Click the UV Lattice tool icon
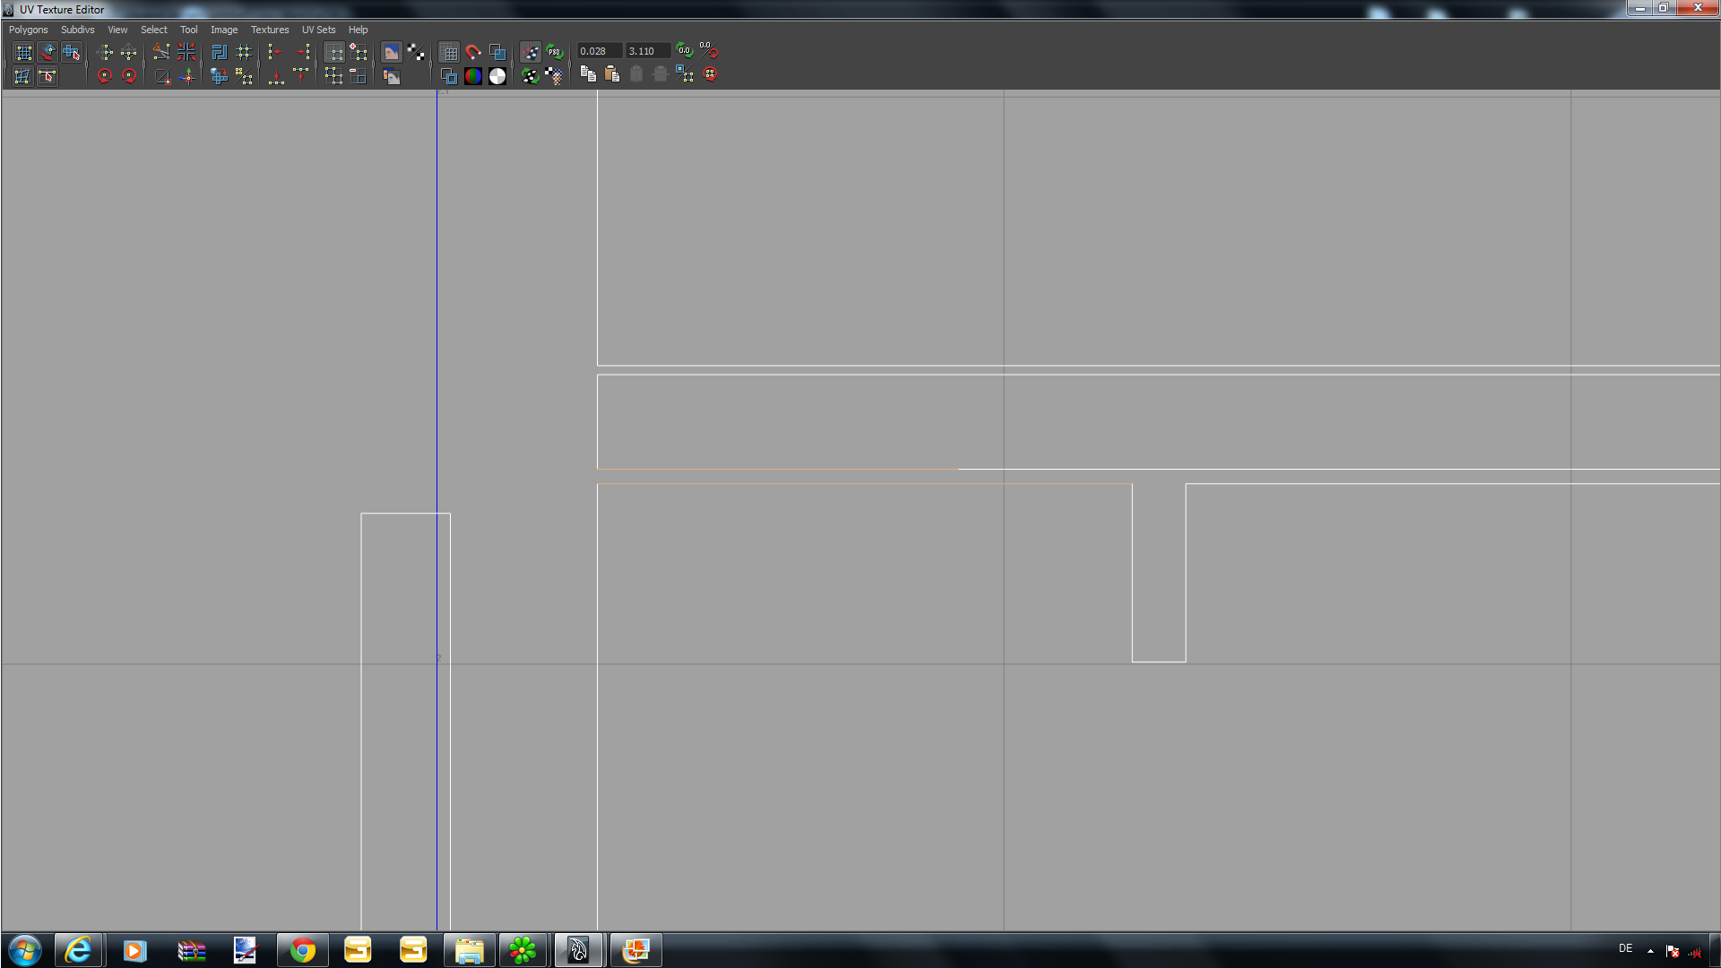 tap(23, 52)
